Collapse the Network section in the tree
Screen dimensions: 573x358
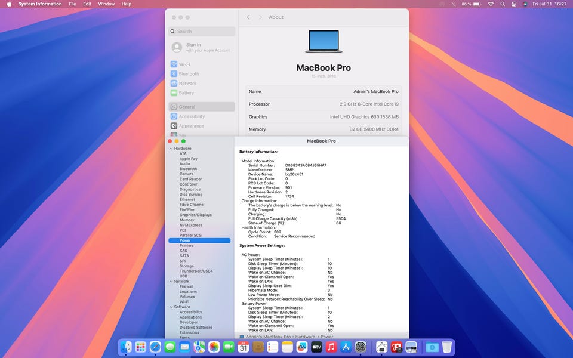pos(171,282)
